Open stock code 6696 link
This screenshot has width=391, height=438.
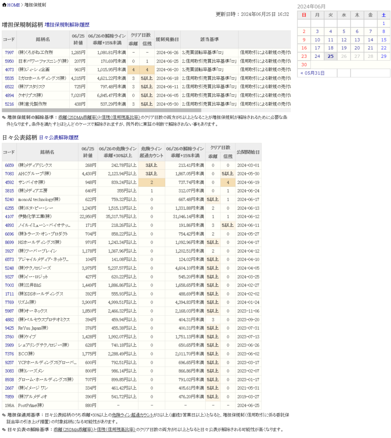click(x=9, y=234)
